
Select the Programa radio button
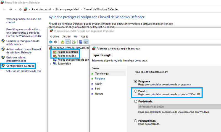[135, 81]
